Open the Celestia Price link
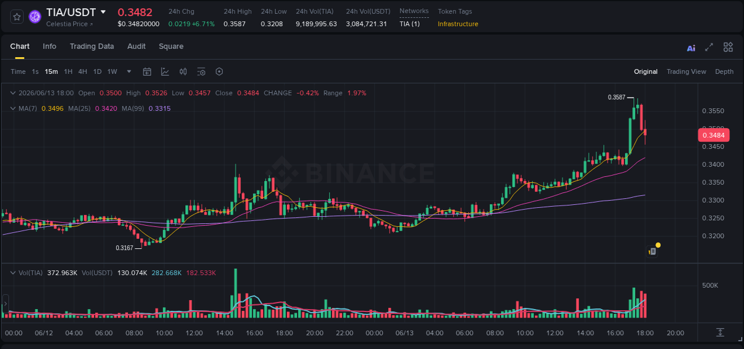The width and height of the screenshot is (744, 349). (70, 24)
